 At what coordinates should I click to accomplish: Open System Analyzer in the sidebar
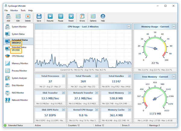pos(18,78)
